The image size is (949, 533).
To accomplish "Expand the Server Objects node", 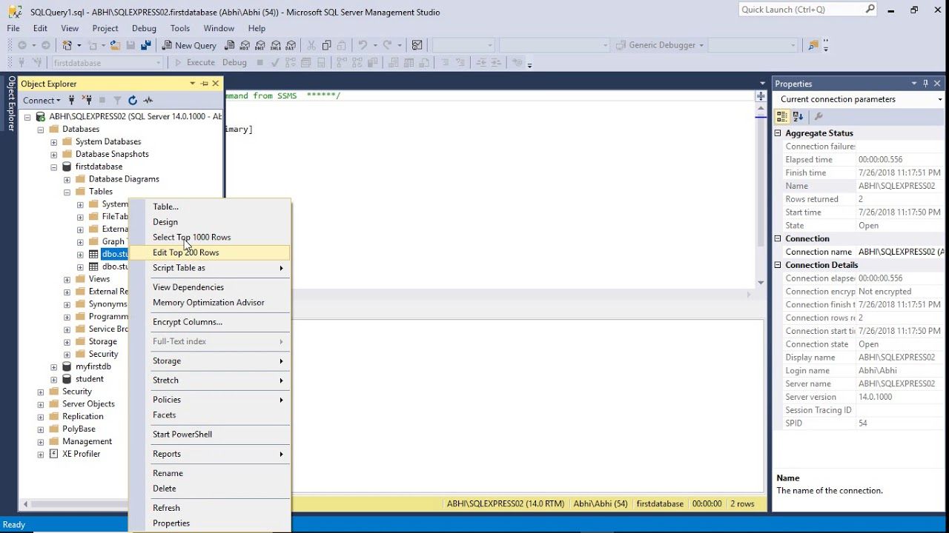I will [x=41, y=405].
